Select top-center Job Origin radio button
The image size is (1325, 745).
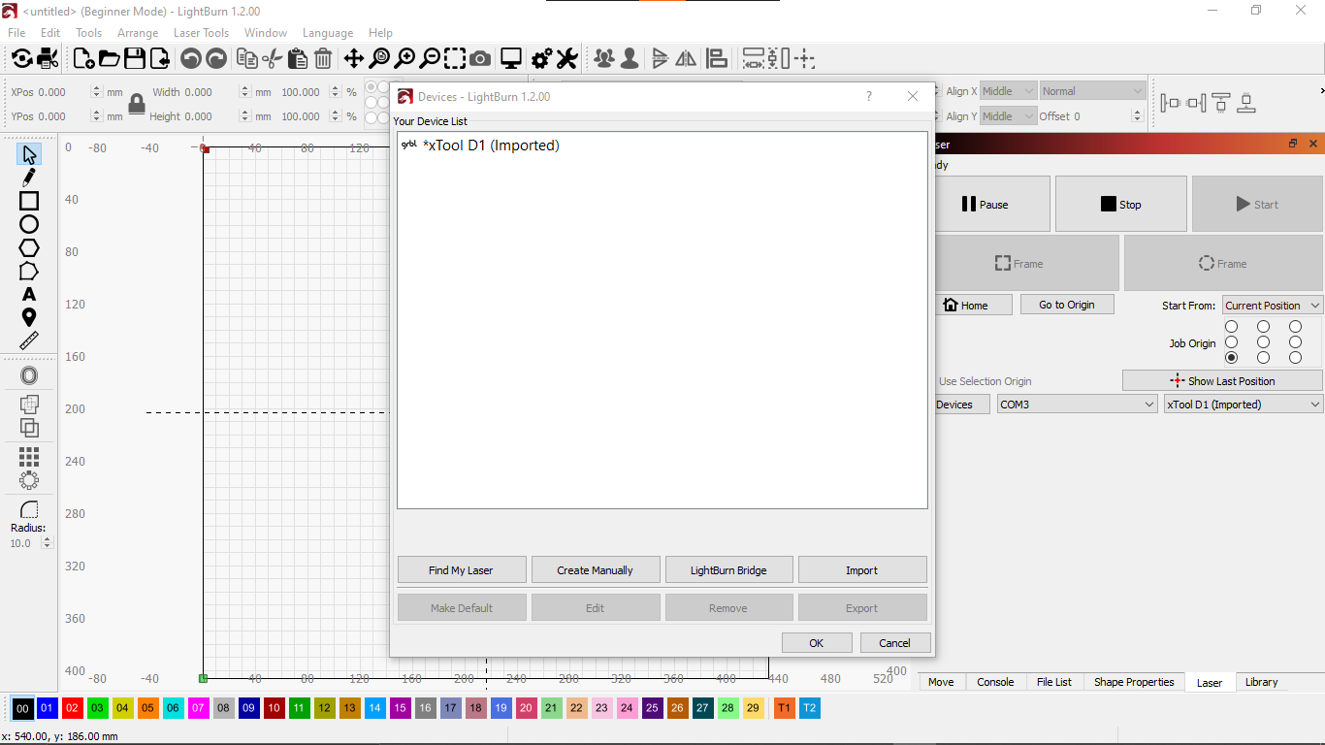(1263, 327)
